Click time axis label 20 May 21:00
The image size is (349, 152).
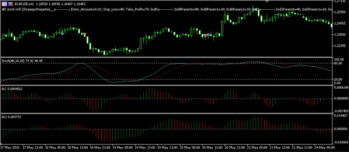235,148
